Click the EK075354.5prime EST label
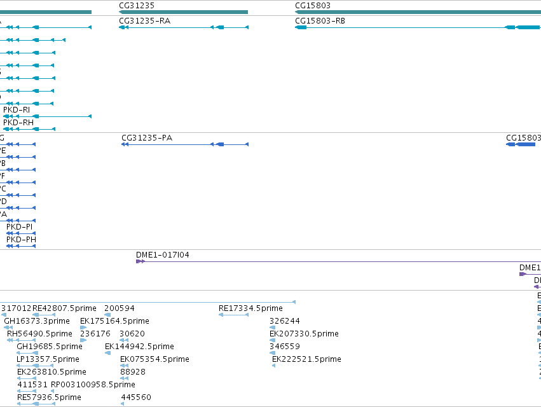Image resolution: width=541 pixels, height=407 pixels. click(154, 359)
